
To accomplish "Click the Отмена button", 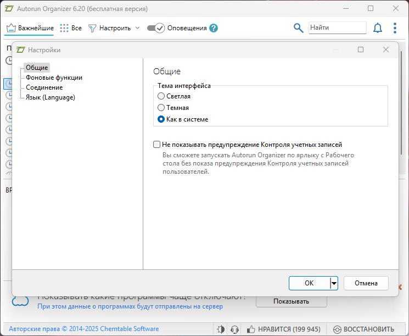I will point(366,283).
